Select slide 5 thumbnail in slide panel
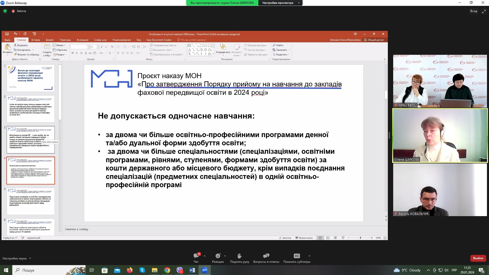Image resolution: width=489 pixels, height=275 pixels. (x=31, y=201)
